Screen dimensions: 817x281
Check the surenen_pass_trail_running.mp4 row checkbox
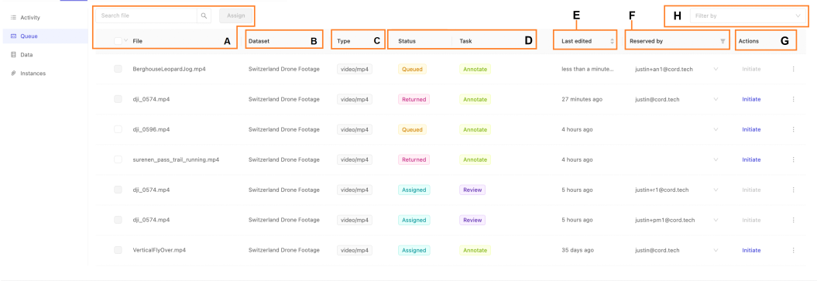click(x=118, y=159)
